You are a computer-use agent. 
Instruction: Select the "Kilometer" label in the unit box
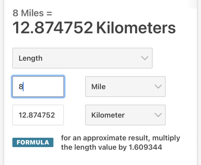coord(108,115)
